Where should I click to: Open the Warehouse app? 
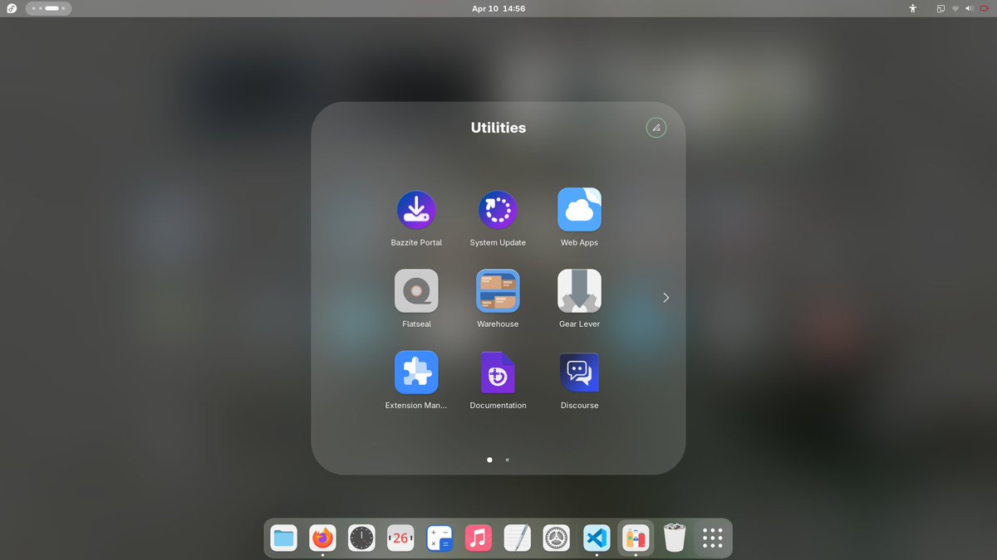point(498,291)
